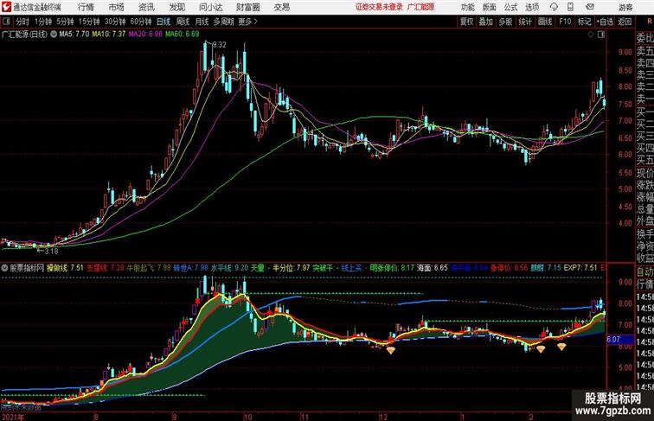This screenshot has height=421, width=654.
Task: Click the 9.32 high price label
Action: click(x=220, y=45)
